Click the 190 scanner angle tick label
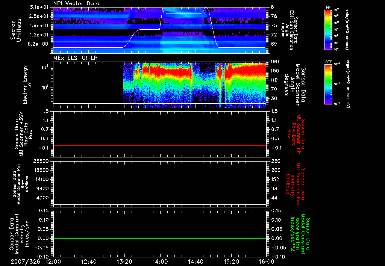This screenshot has width=385, height=266. point(275,62)
